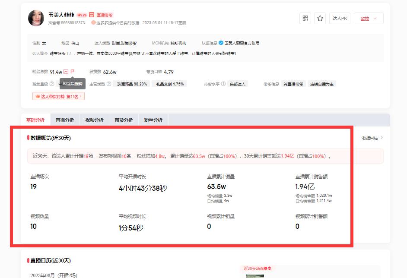
Task: Open 达人带货月榜 第11名 ranking details
Action: coord(58,96)
